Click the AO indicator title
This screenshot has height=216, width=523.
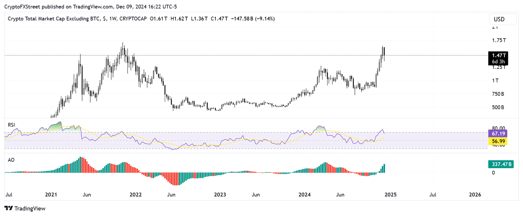pyautogui.click(x=11, y=159)
